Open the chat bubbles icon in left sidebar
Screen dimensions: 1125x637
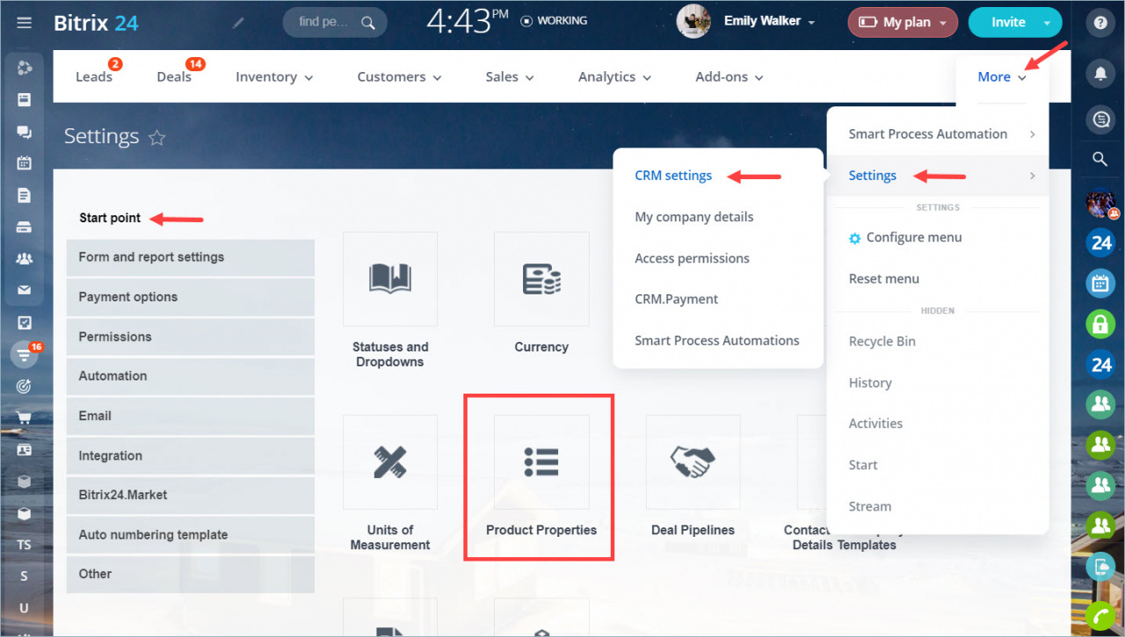pos(25,132)
